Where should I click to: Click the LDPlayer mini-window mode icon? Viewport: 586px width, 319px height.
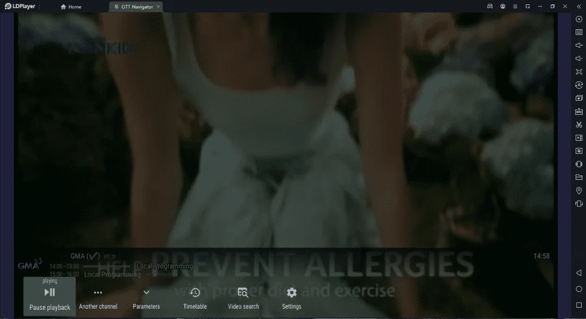[528, 6]
